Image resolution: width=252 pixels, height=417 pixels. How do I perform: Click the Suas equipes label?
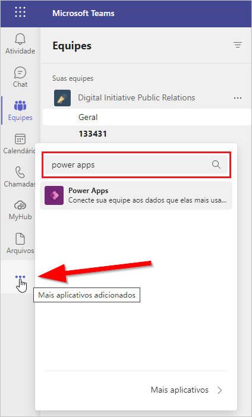(x=73, y=78)
